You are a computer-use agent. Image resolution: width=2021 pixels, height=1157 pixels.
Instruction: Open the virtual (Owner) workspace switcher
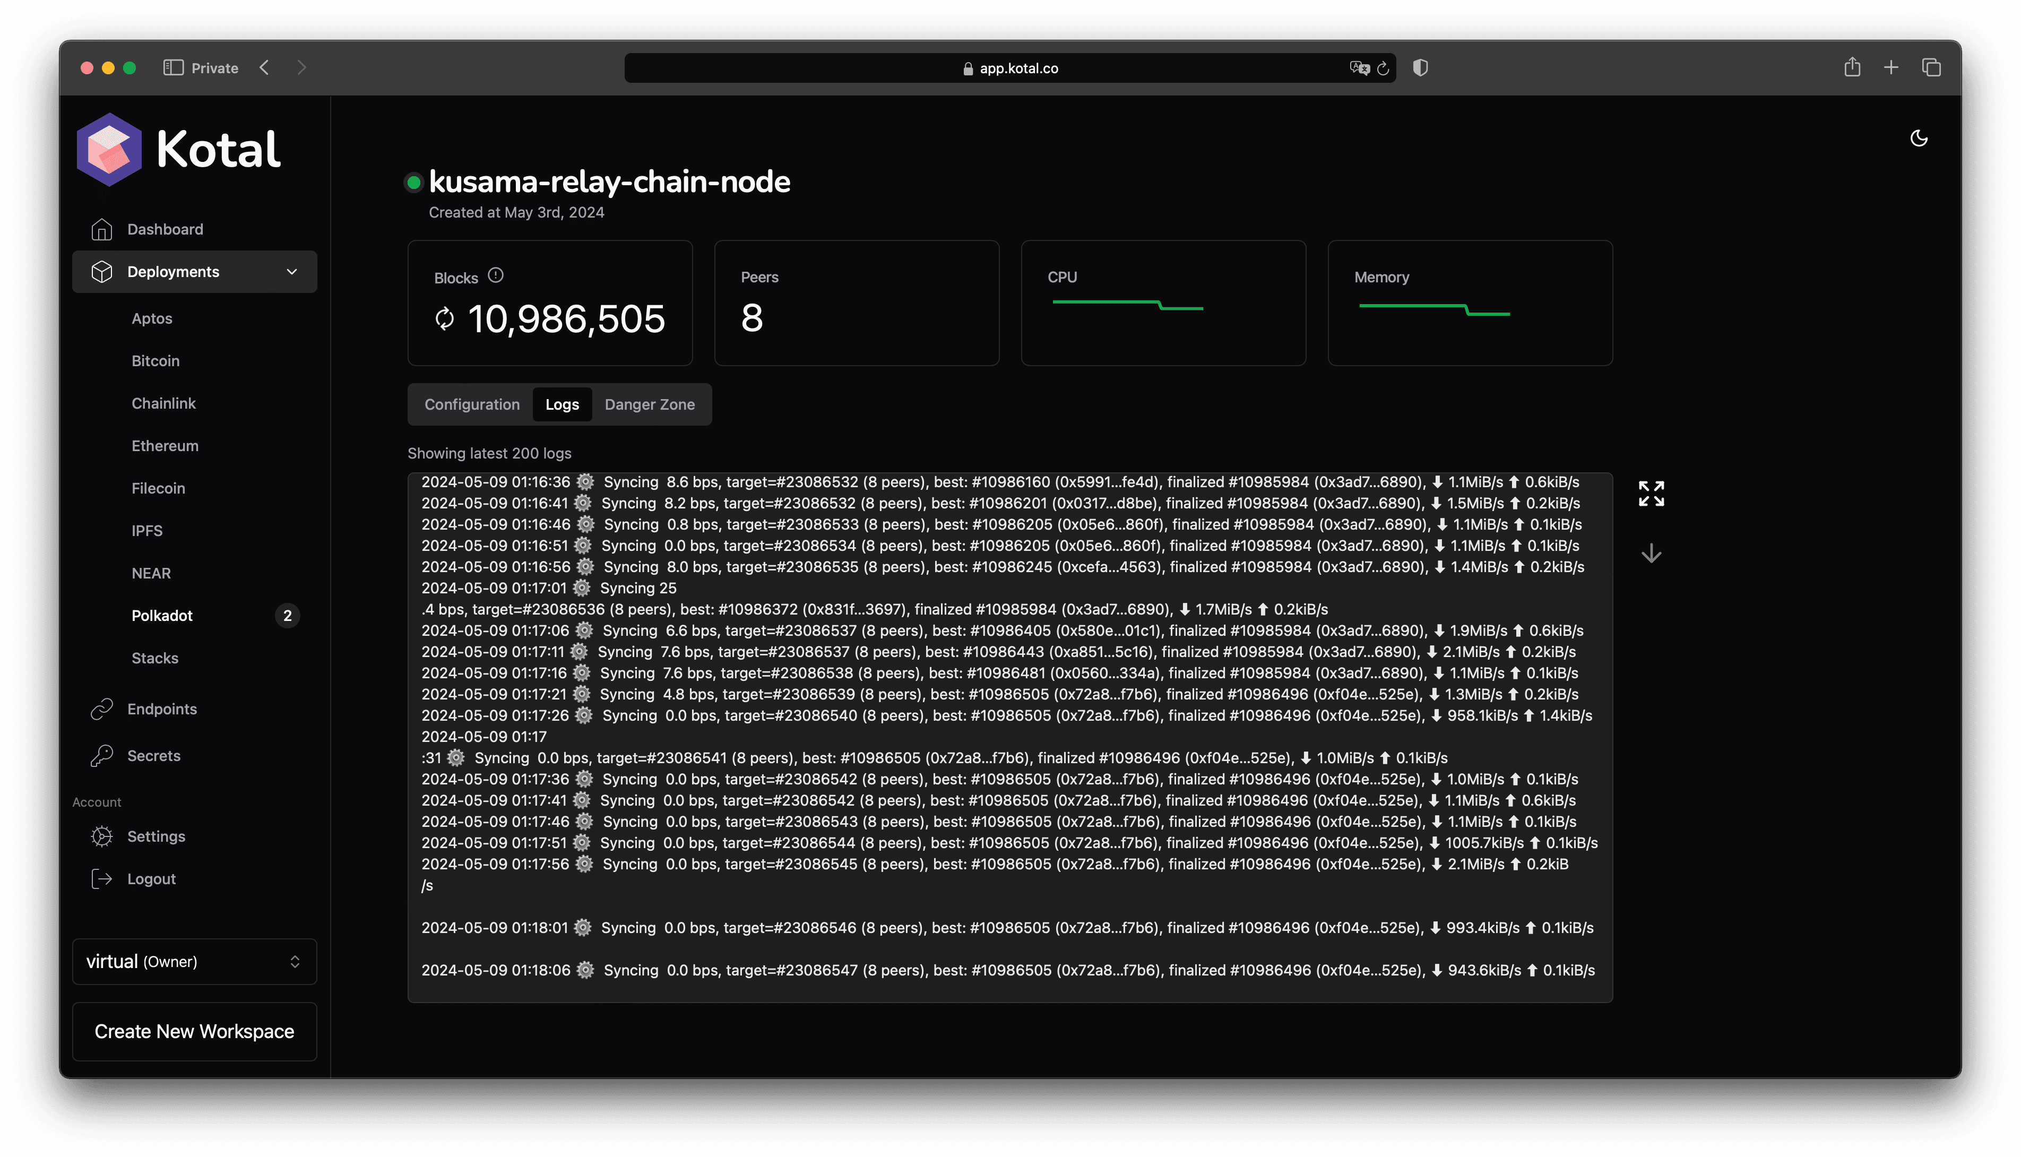pyautogui.click(x=194, y=962)
